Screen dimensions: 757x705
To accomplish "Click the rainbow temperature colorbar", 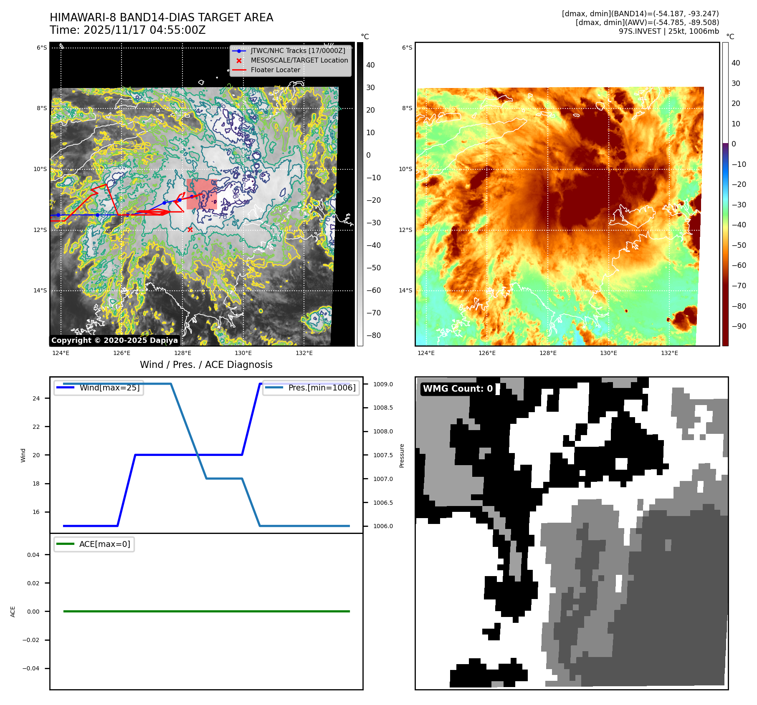I will click(725, 194).
